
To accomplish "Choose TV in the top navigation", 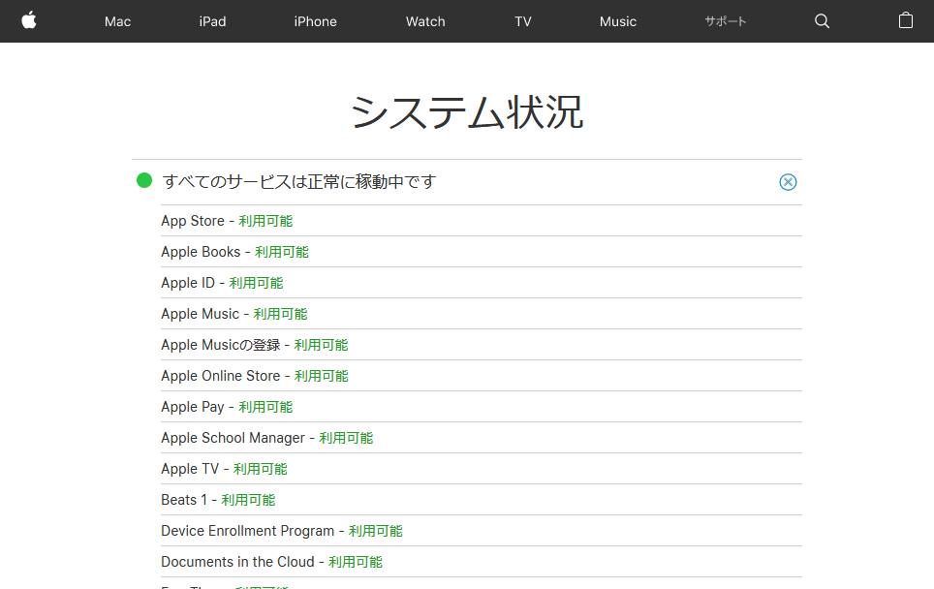I will (x=523, y=21).
